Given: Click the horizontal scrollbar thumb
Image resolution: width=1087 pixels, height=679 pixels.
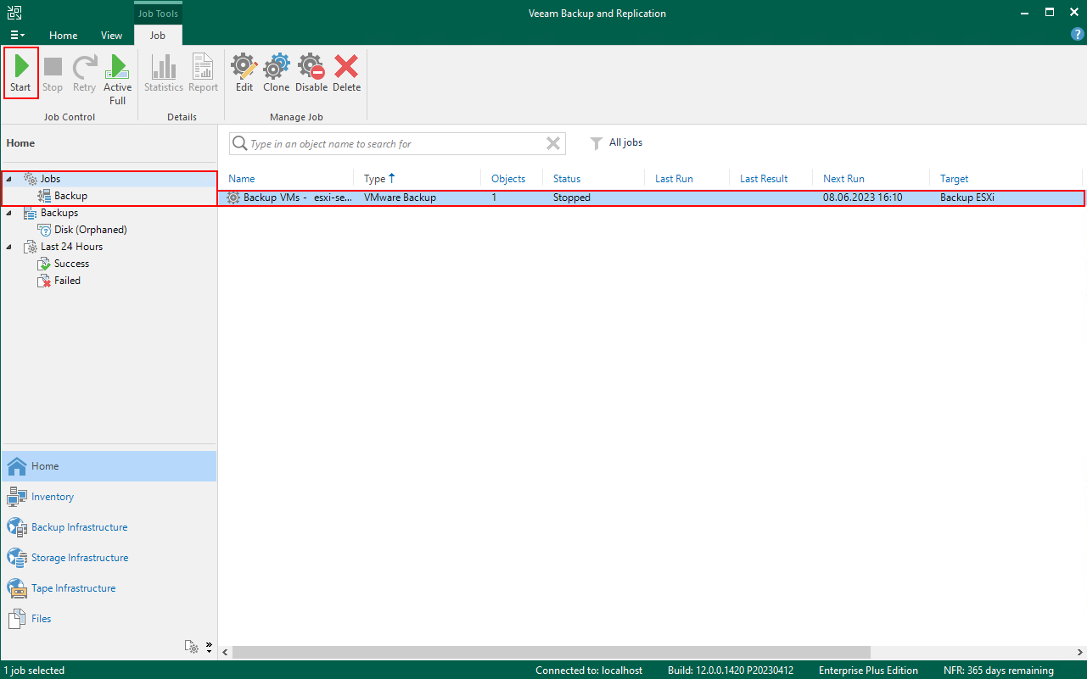Looking at the screenshot, I should tap(551, 653).
